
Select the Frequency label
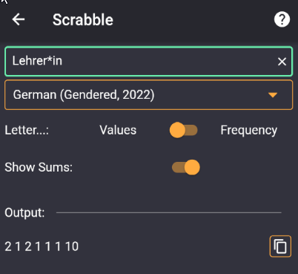point(249,131)
